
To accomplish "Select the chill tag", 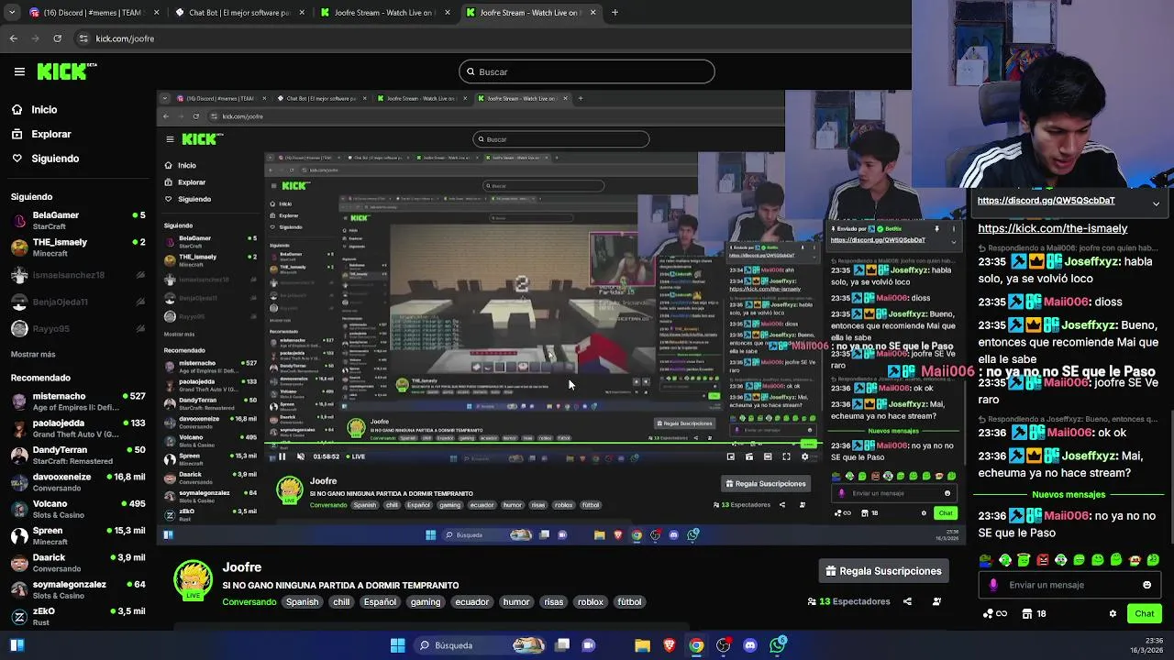I will [341, 602].
